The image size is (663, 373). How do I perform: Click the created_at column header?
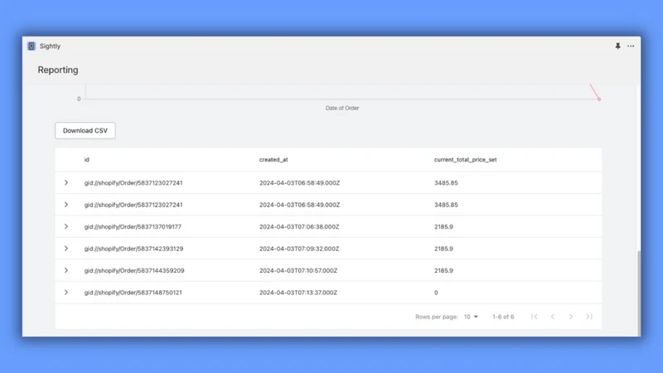coord(273,160)
